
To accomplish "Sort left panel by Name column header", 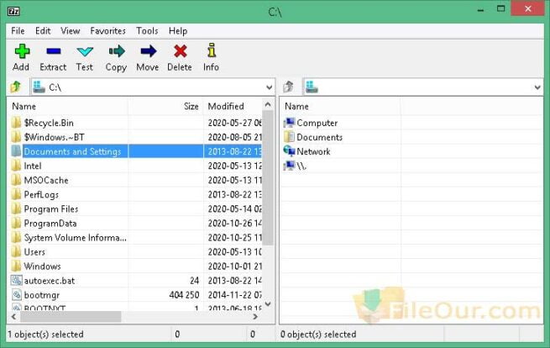I will tap(68, 106).
